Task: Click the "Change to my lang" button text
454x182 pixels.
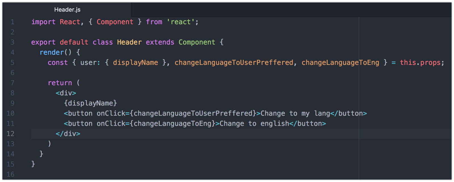Action: 295,114
